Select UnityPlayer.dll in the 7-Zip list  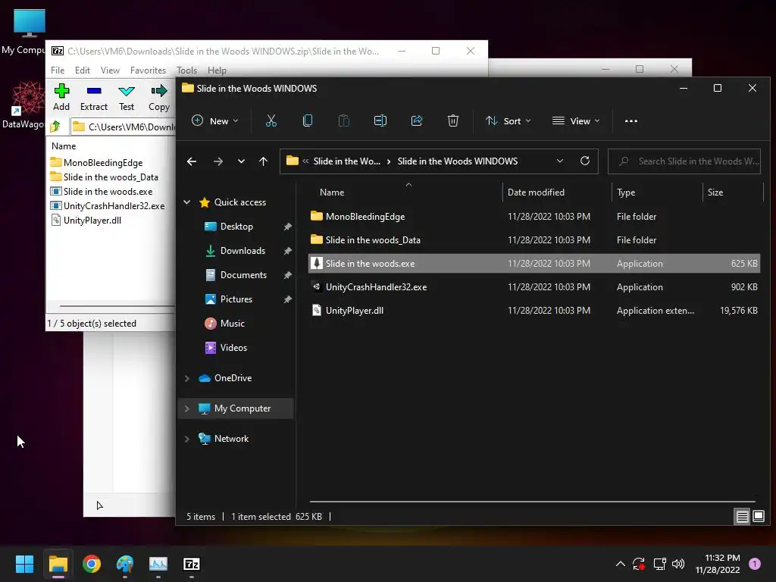pyautogui.click(x=92, y=221)
